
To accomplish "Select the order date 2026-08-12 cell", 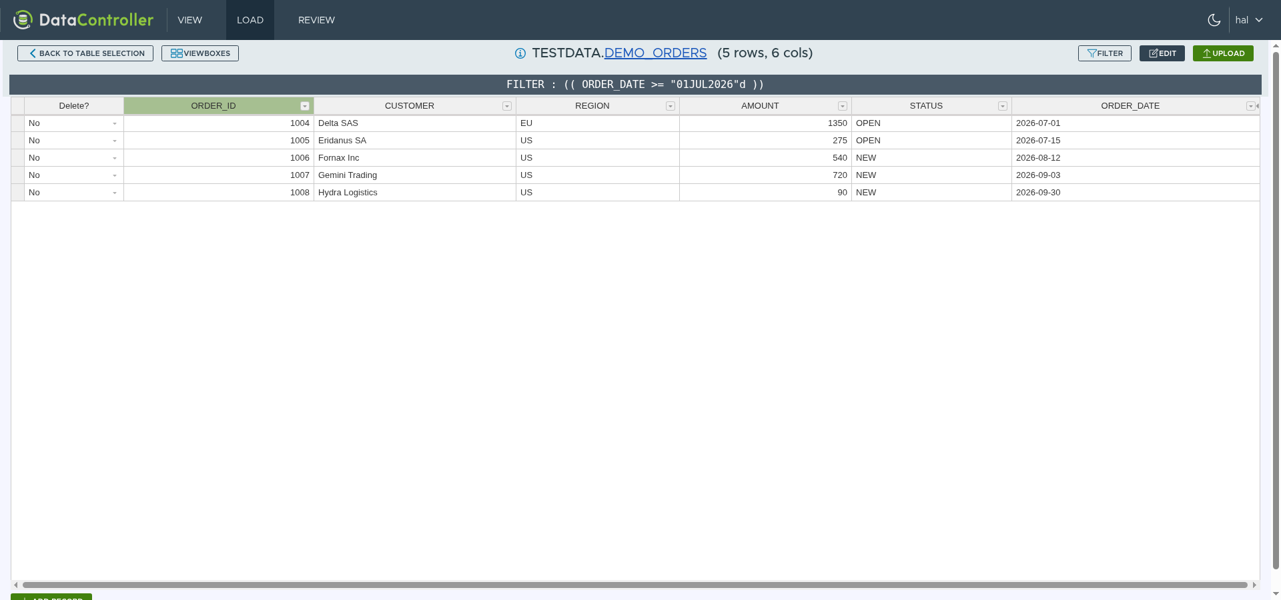I will (1136, 158).
